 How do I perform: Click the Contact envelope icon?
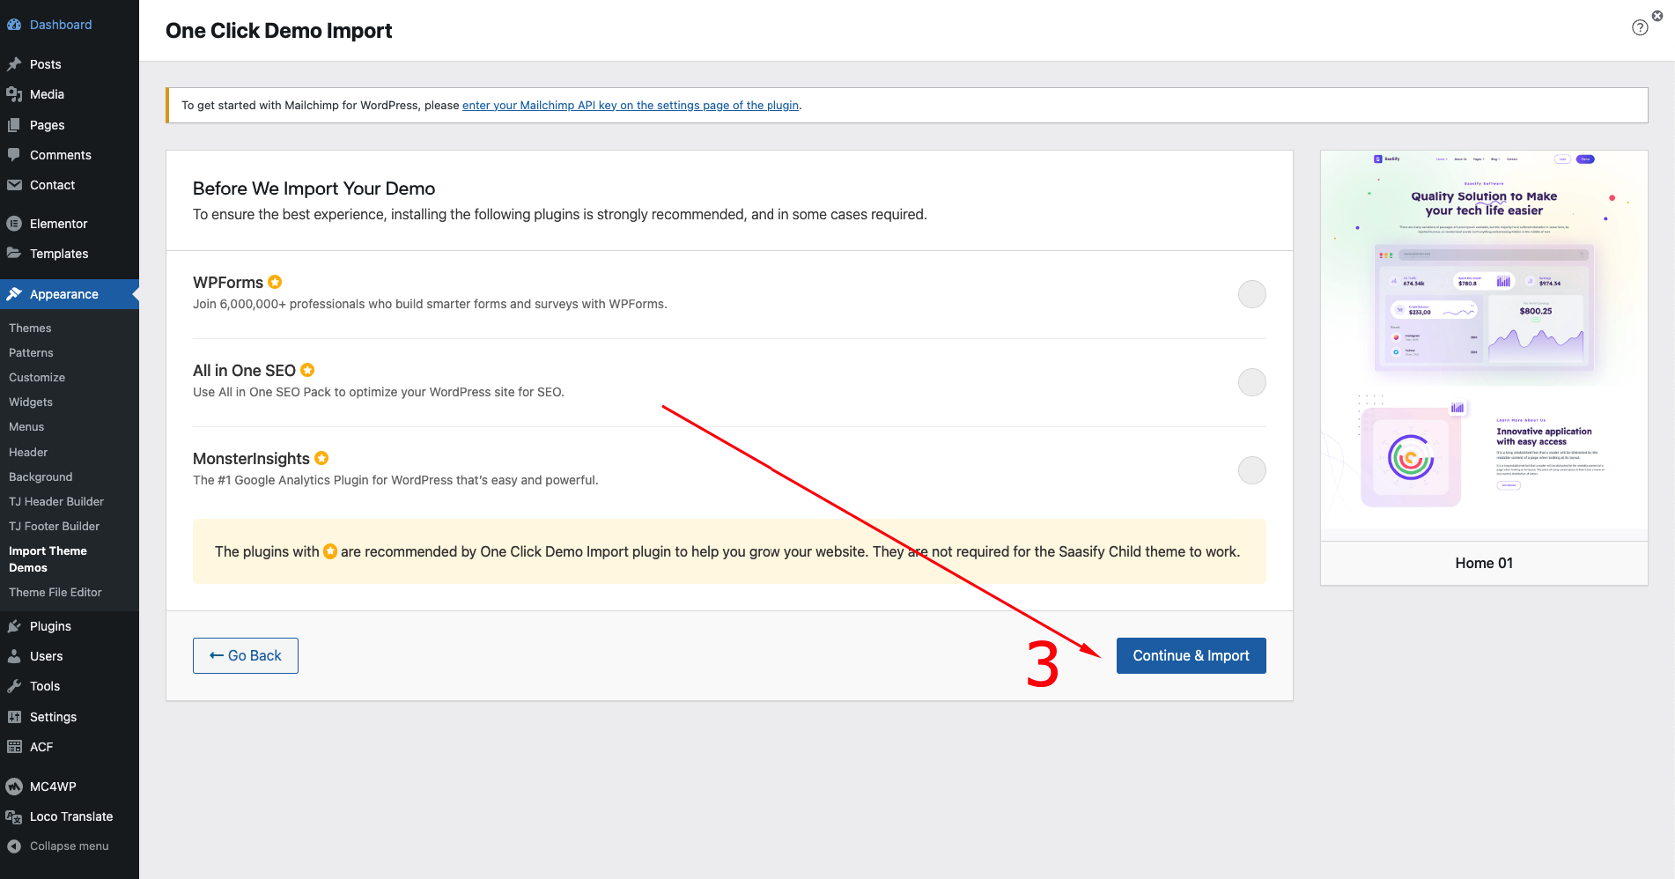click(x=14, y=185)
